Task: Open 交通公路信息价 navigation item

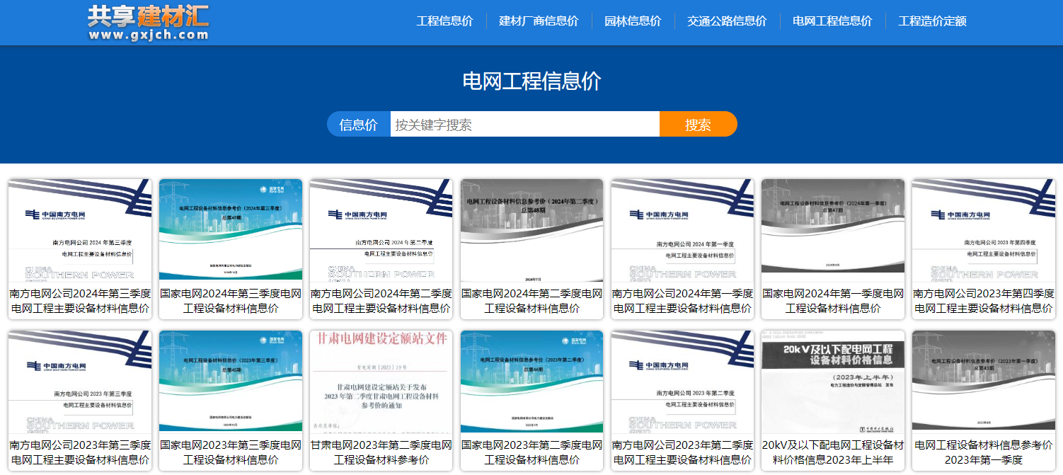Action: pyautogui.click(x=727, y=21)
